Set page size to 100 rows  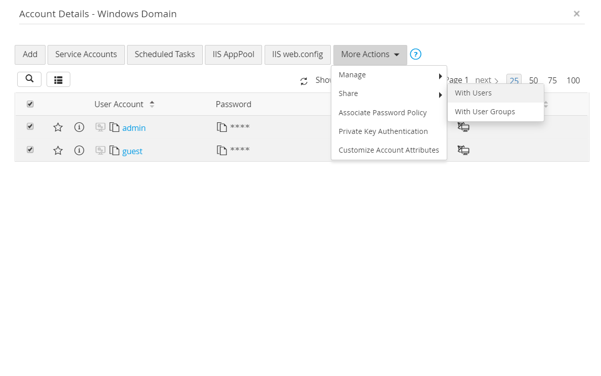[x=573, y=80]
